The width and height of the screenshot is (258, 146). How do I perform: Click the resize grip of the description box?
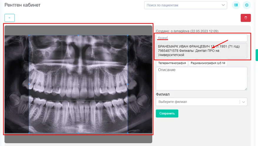246,89
